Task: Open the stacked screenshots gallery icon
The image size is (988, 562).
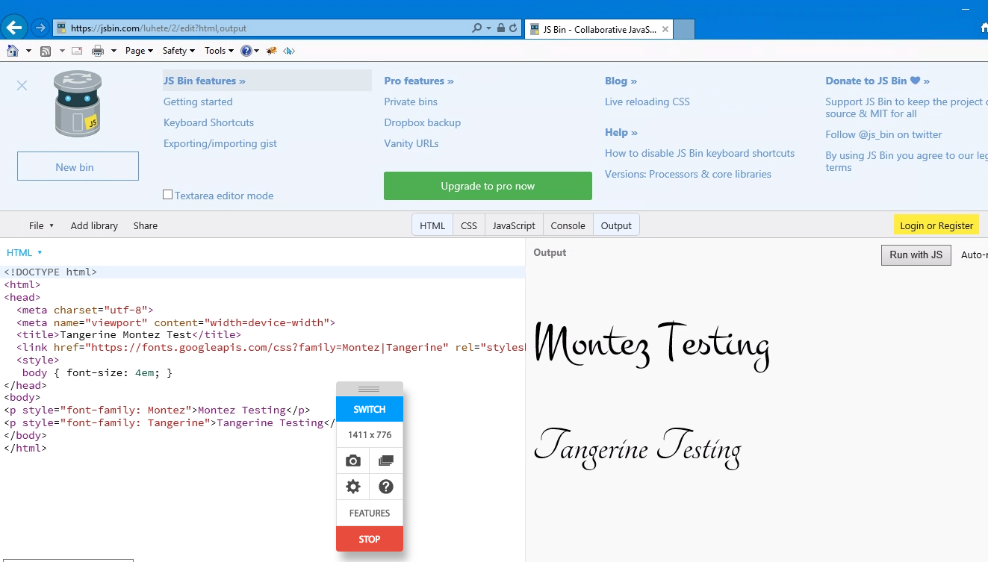Action: tap(386, 460)
